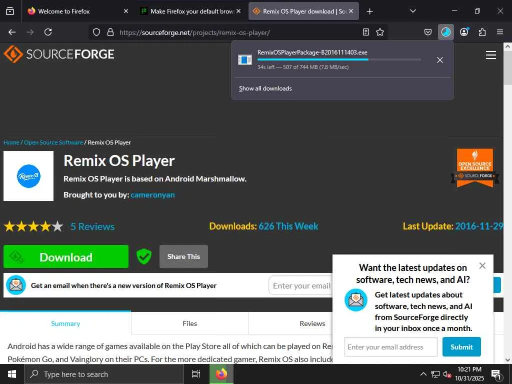Click the site padlock security icon

(x=110, y=32)
